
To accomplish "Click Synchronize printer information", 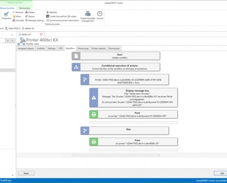I will point(63,20).
